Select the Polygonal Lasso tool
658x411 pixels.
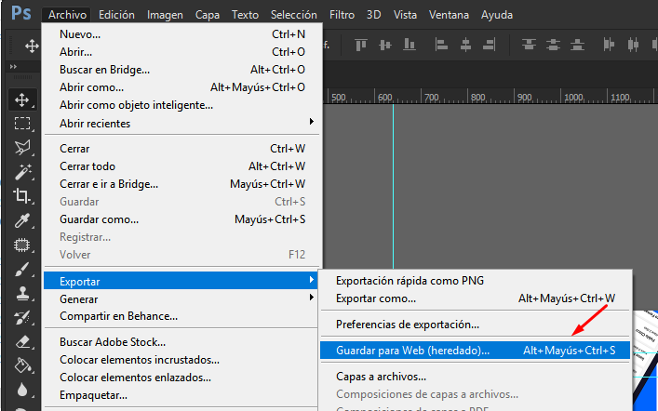(22, 148)
